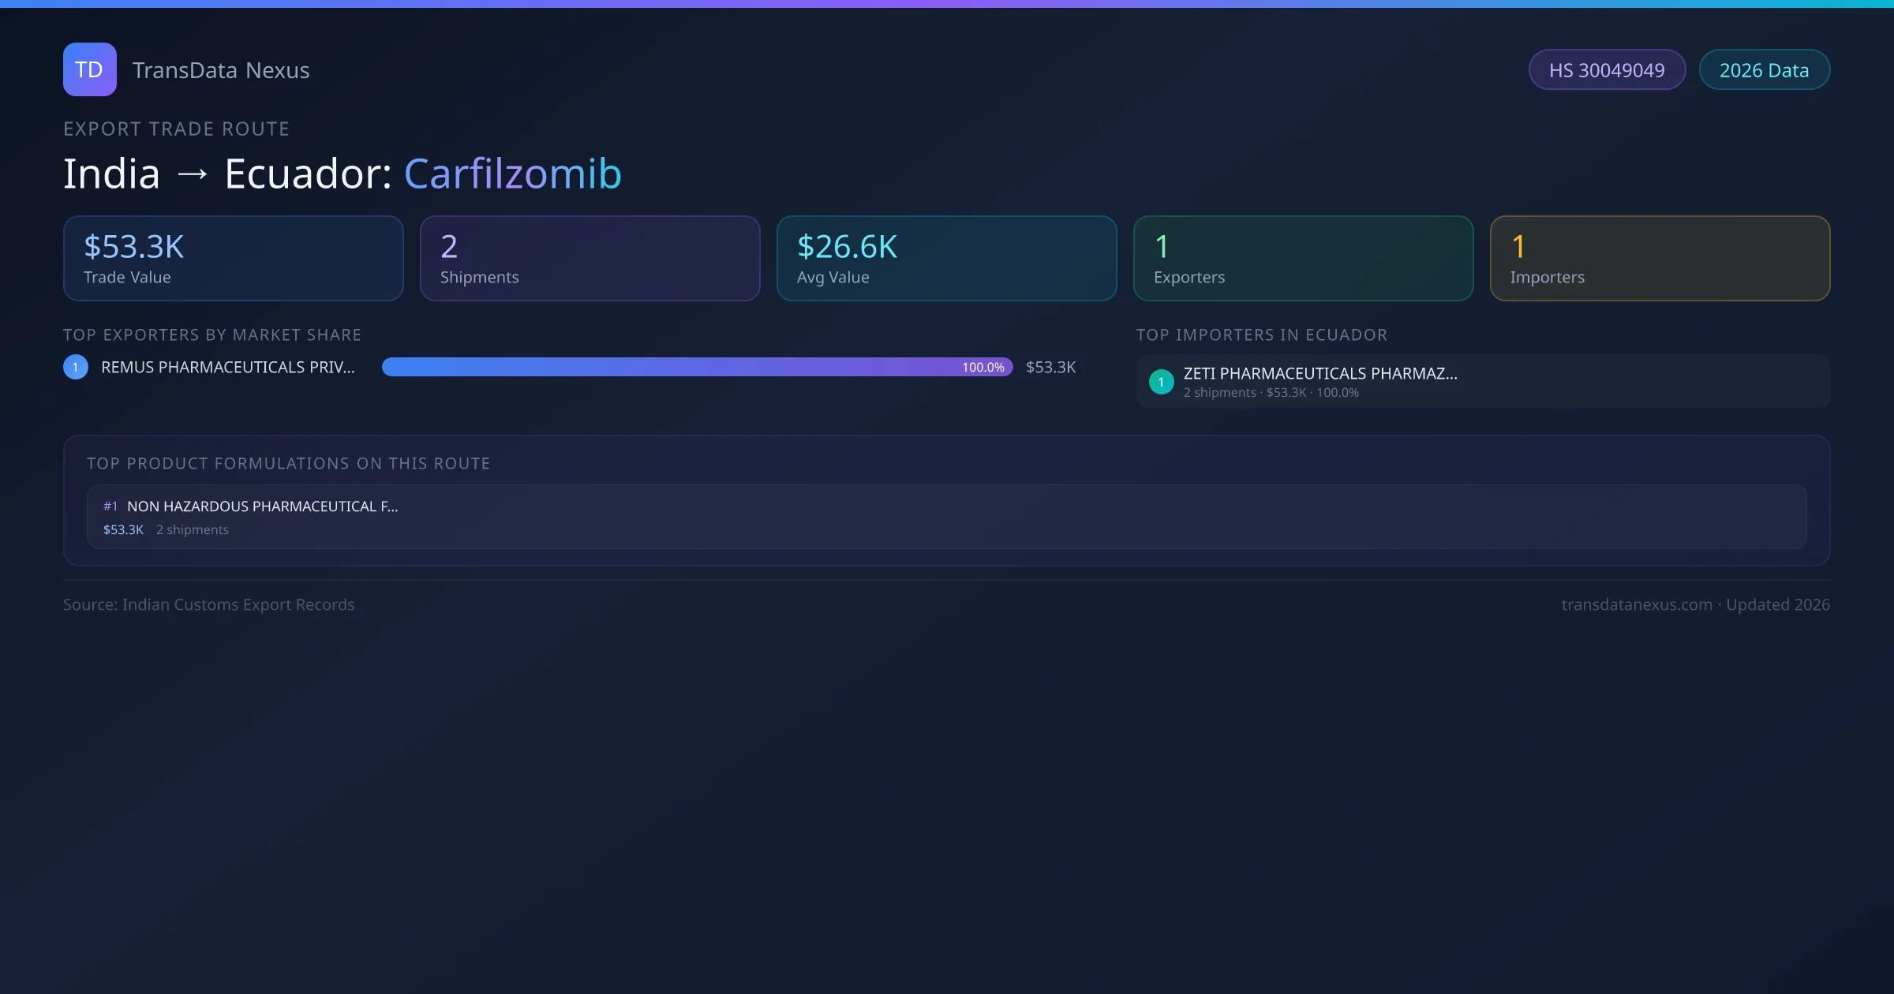Click the blue rank 1 exporter circle
This screenshot has height=994, width=1894.
(x=76, y=367)
